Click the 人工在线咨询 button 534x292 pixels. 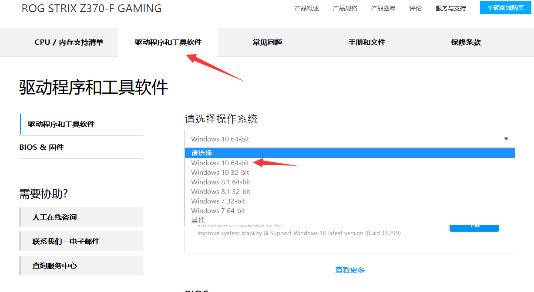tap(81, 217)
